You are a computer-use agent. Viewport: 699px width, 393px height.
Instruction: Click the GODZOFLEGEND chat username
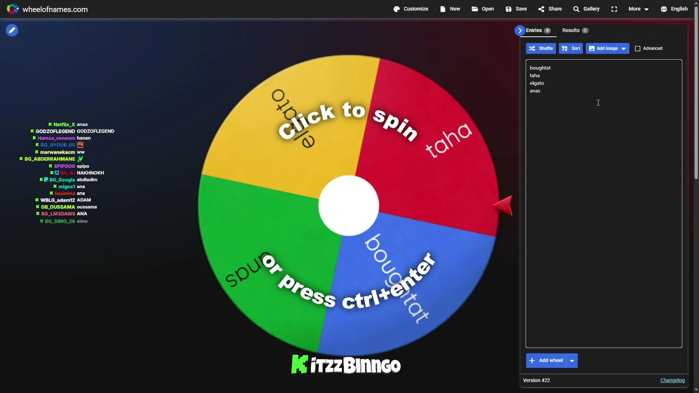(x=55, y=132)
